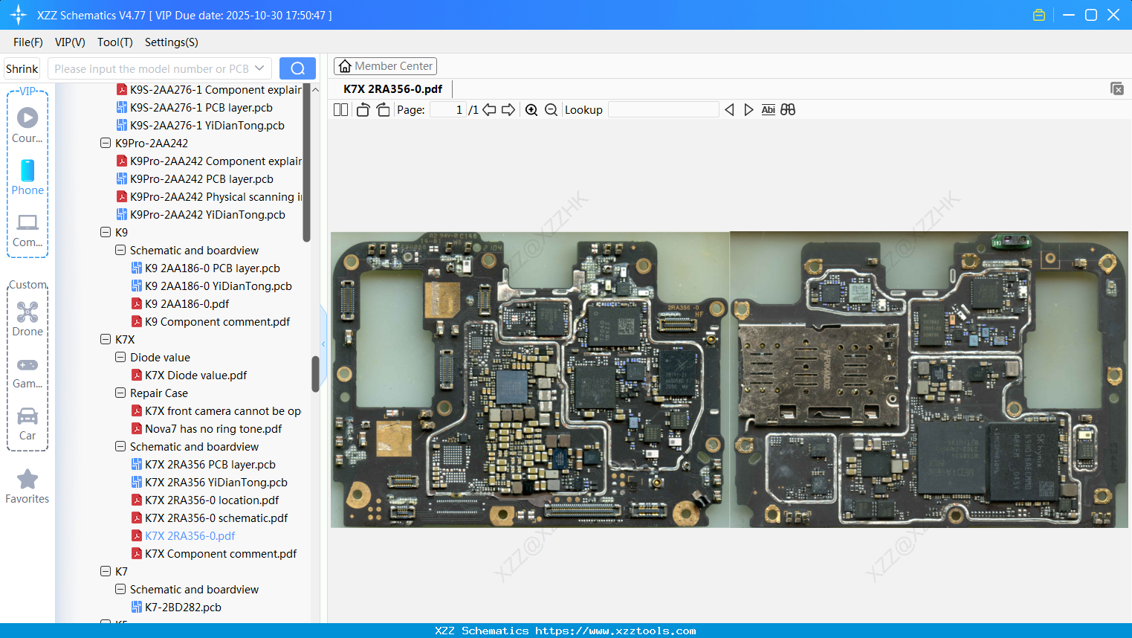Zoom out of the board view
This screenshot has height=638, width=1132.
click(551, 109)
